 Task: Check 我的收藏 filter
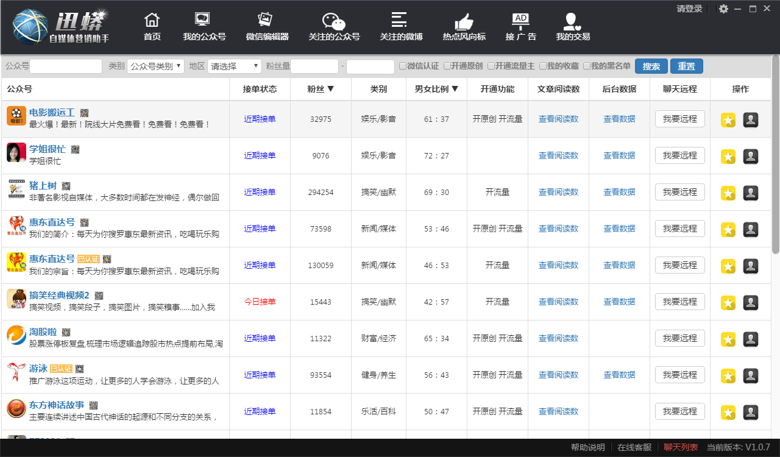[x=543, y=66]
